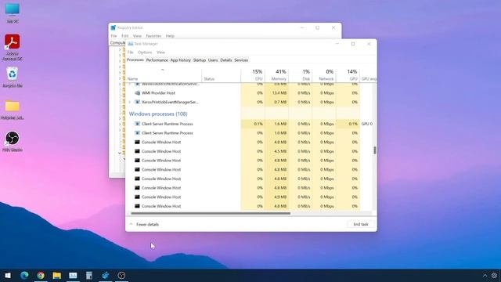Image resolution: width=501 pixels, height=282 pixels.
Task: Click the Windows processes (108) group header
Action: 158,114
